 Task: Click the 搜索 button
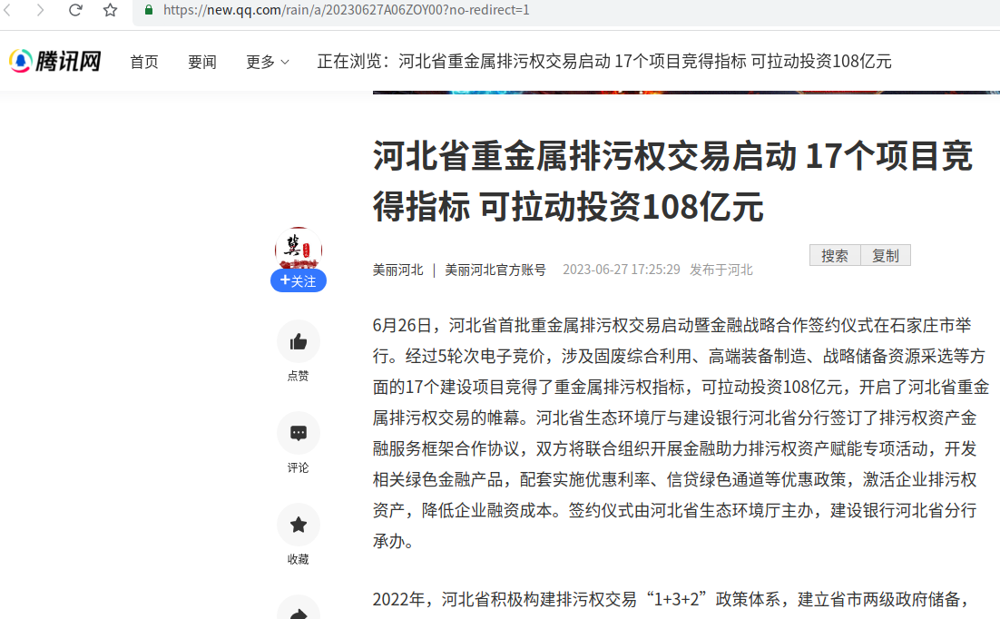click(835, 256)
